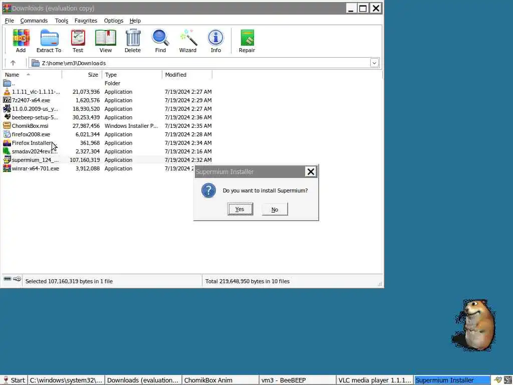Click the Z:\home\vm3\Downloads address field
513x385 pixels.
pos(200,63)
